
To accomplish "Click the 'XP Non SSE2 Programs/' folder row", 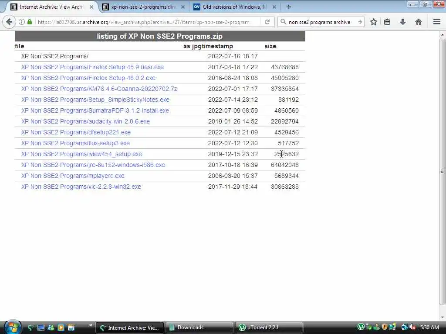I will [x=160, y=56].
